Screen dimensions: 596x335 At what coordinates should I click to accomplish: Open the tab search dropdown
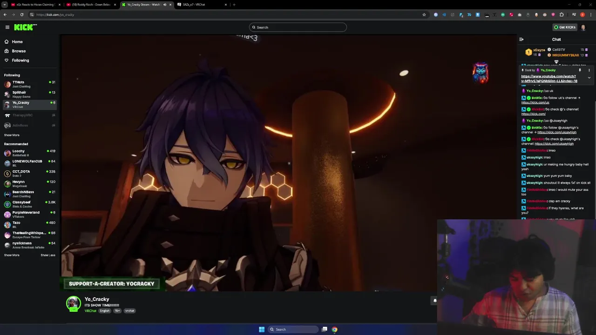4,5
